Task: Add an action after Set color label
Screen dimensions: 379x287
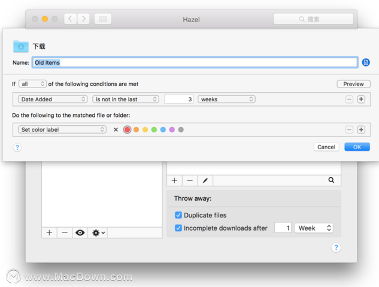Action: tap(361, 129)
